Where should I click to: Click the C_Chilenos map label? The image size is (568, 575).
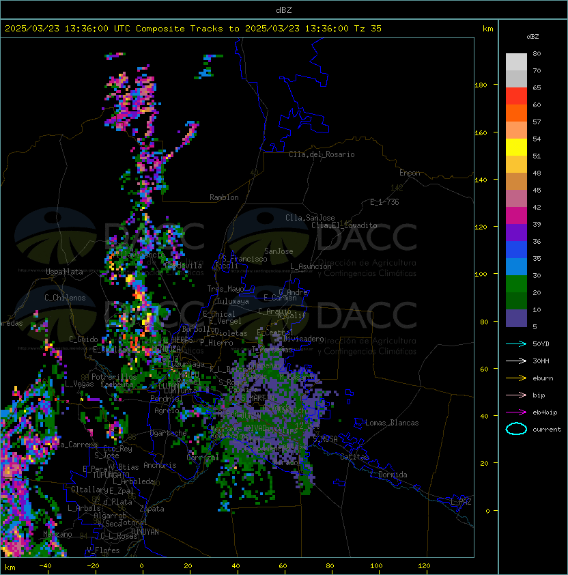[65, 298]
